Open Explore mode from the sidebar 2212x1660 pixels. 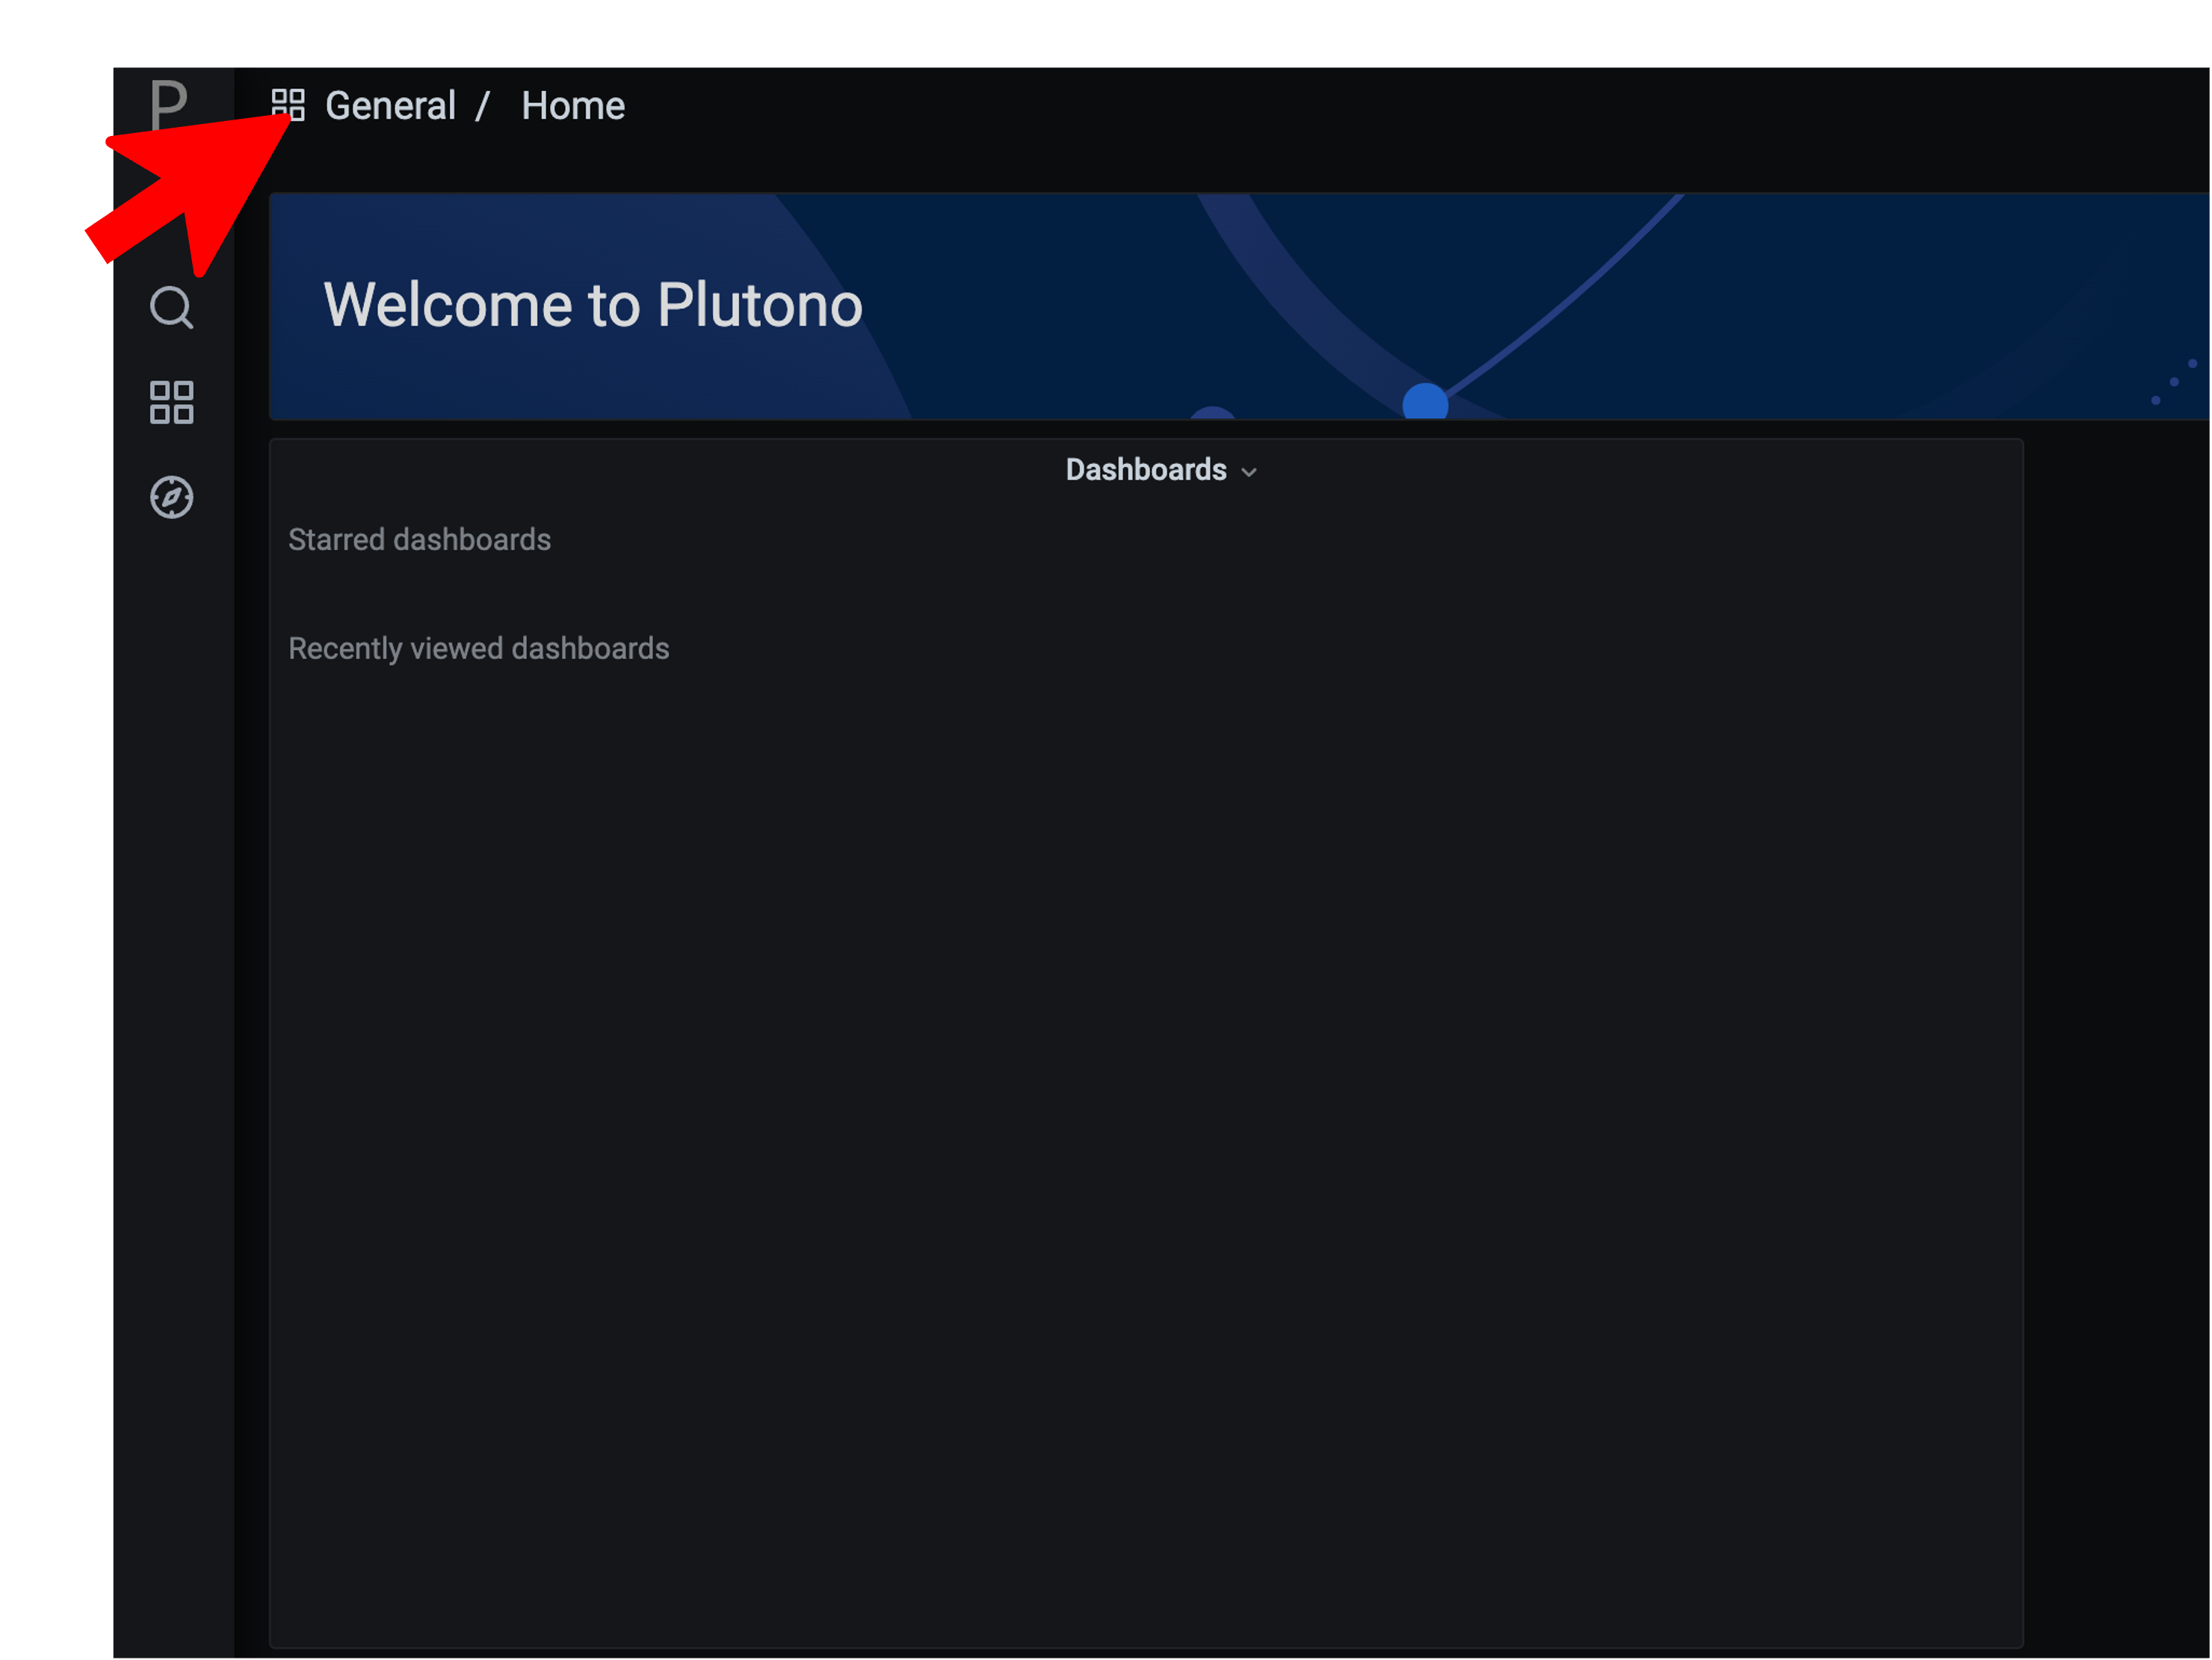(172, 497)
